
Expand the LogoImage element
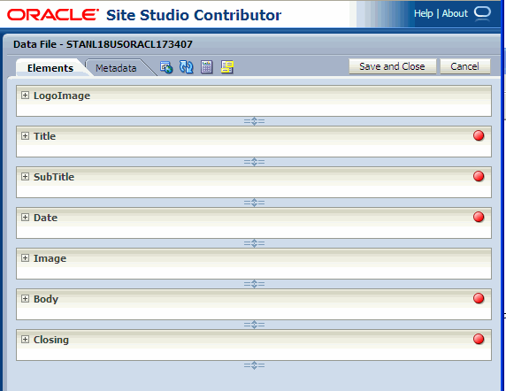[x=25, y=96]
